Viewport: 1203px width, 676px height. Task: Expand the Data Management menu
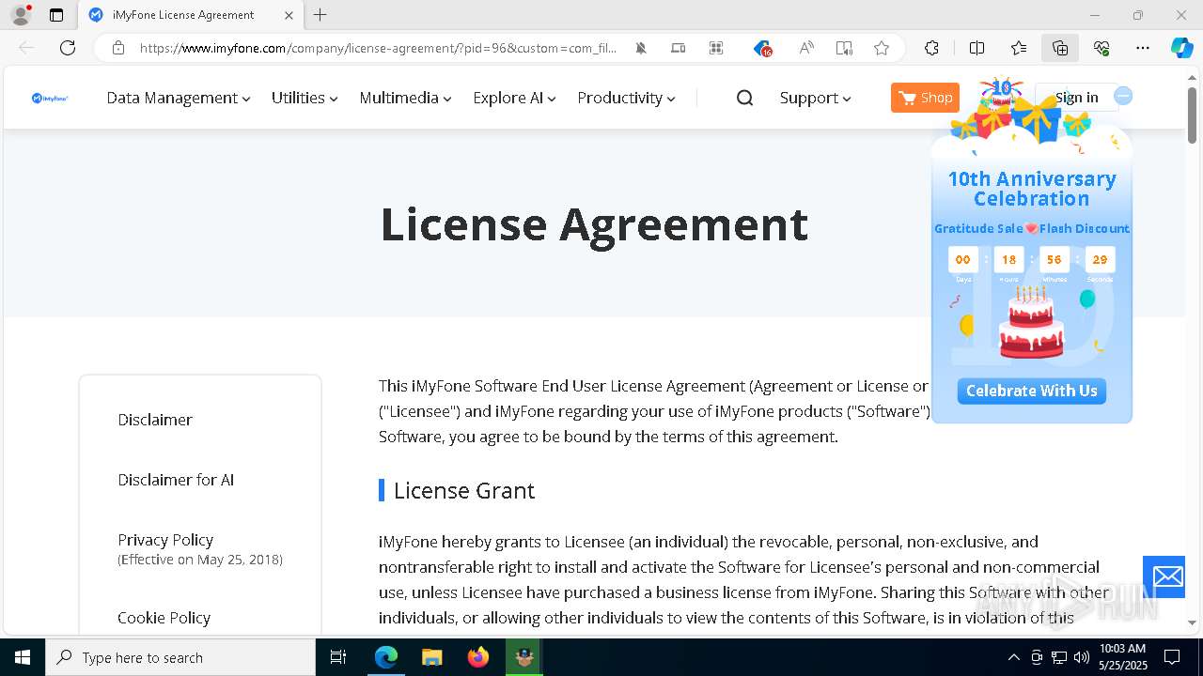tap(179, 98)
